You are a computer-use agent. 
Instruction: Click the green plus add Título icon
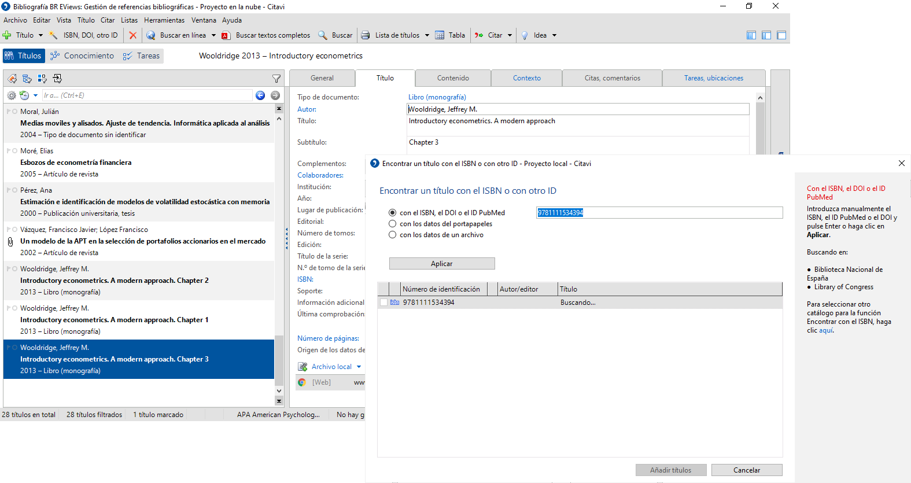coord(8,35)
